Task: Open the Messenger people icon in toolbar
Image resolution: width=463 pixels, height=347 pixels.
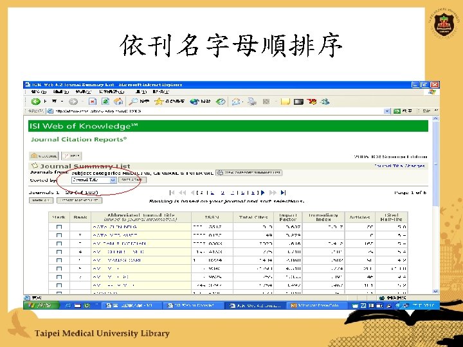Action: pyautogui.click(x=325, y=102)
